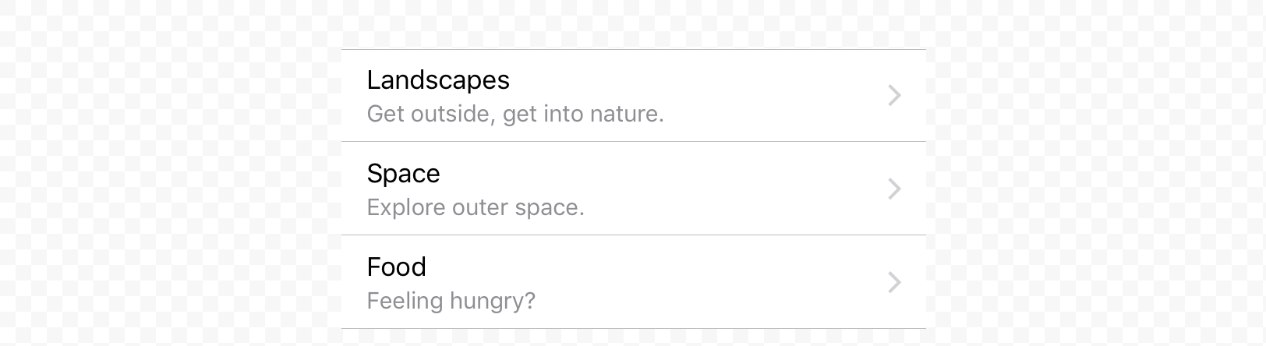Select the 'Space' title text
Image resolution: width=1266 pixels, height=346 pixels.
tap(403, 174)
